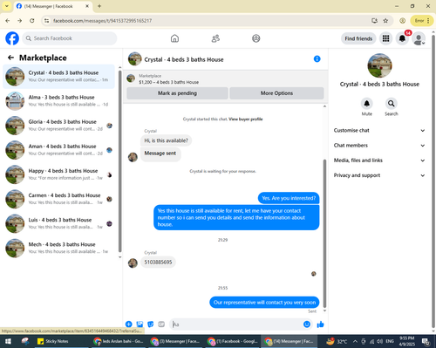Image resolution: width=436 pixels, height=348 pixels.
Task: Attach a photo using image icon
Action: coord(140,324)
